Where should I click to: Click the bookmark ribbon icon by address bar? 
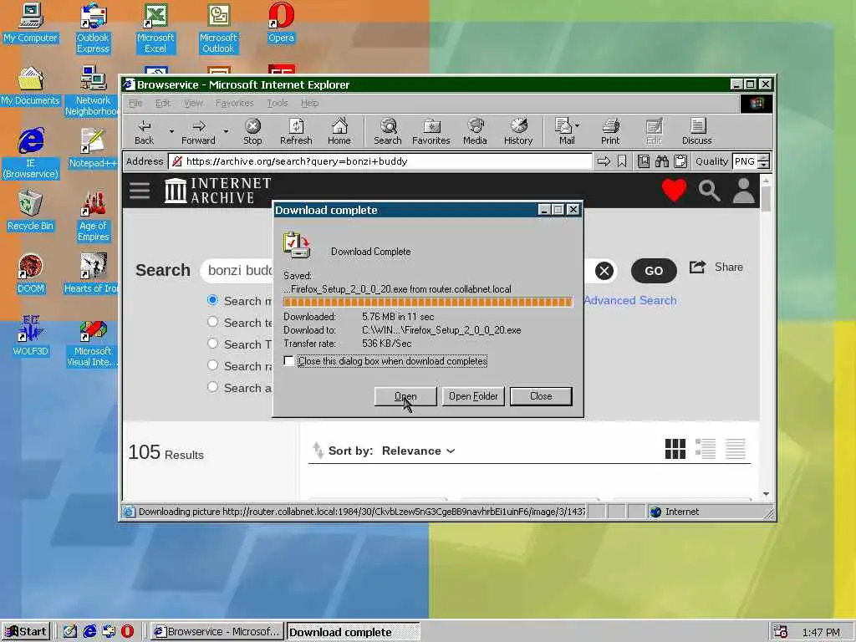[622, 161]
